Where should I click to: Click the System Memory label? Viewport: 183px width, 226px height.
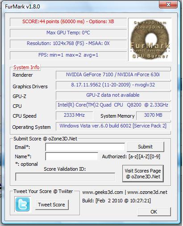click(x=117, y=116)
